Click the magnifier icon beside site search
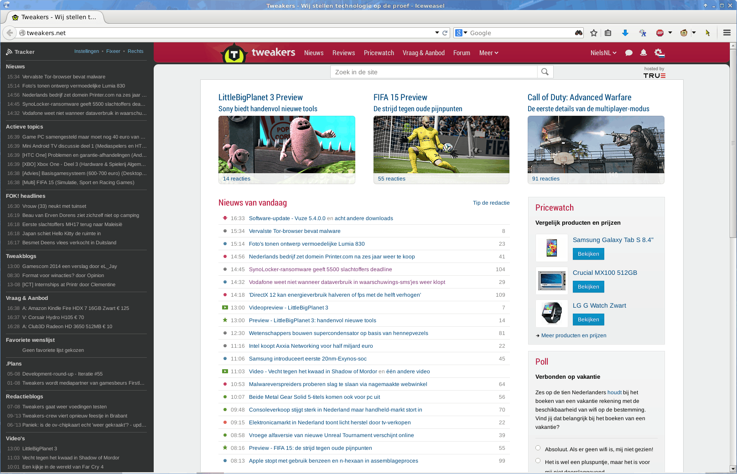This screenshot has width=737, height=474. [545, 72]
